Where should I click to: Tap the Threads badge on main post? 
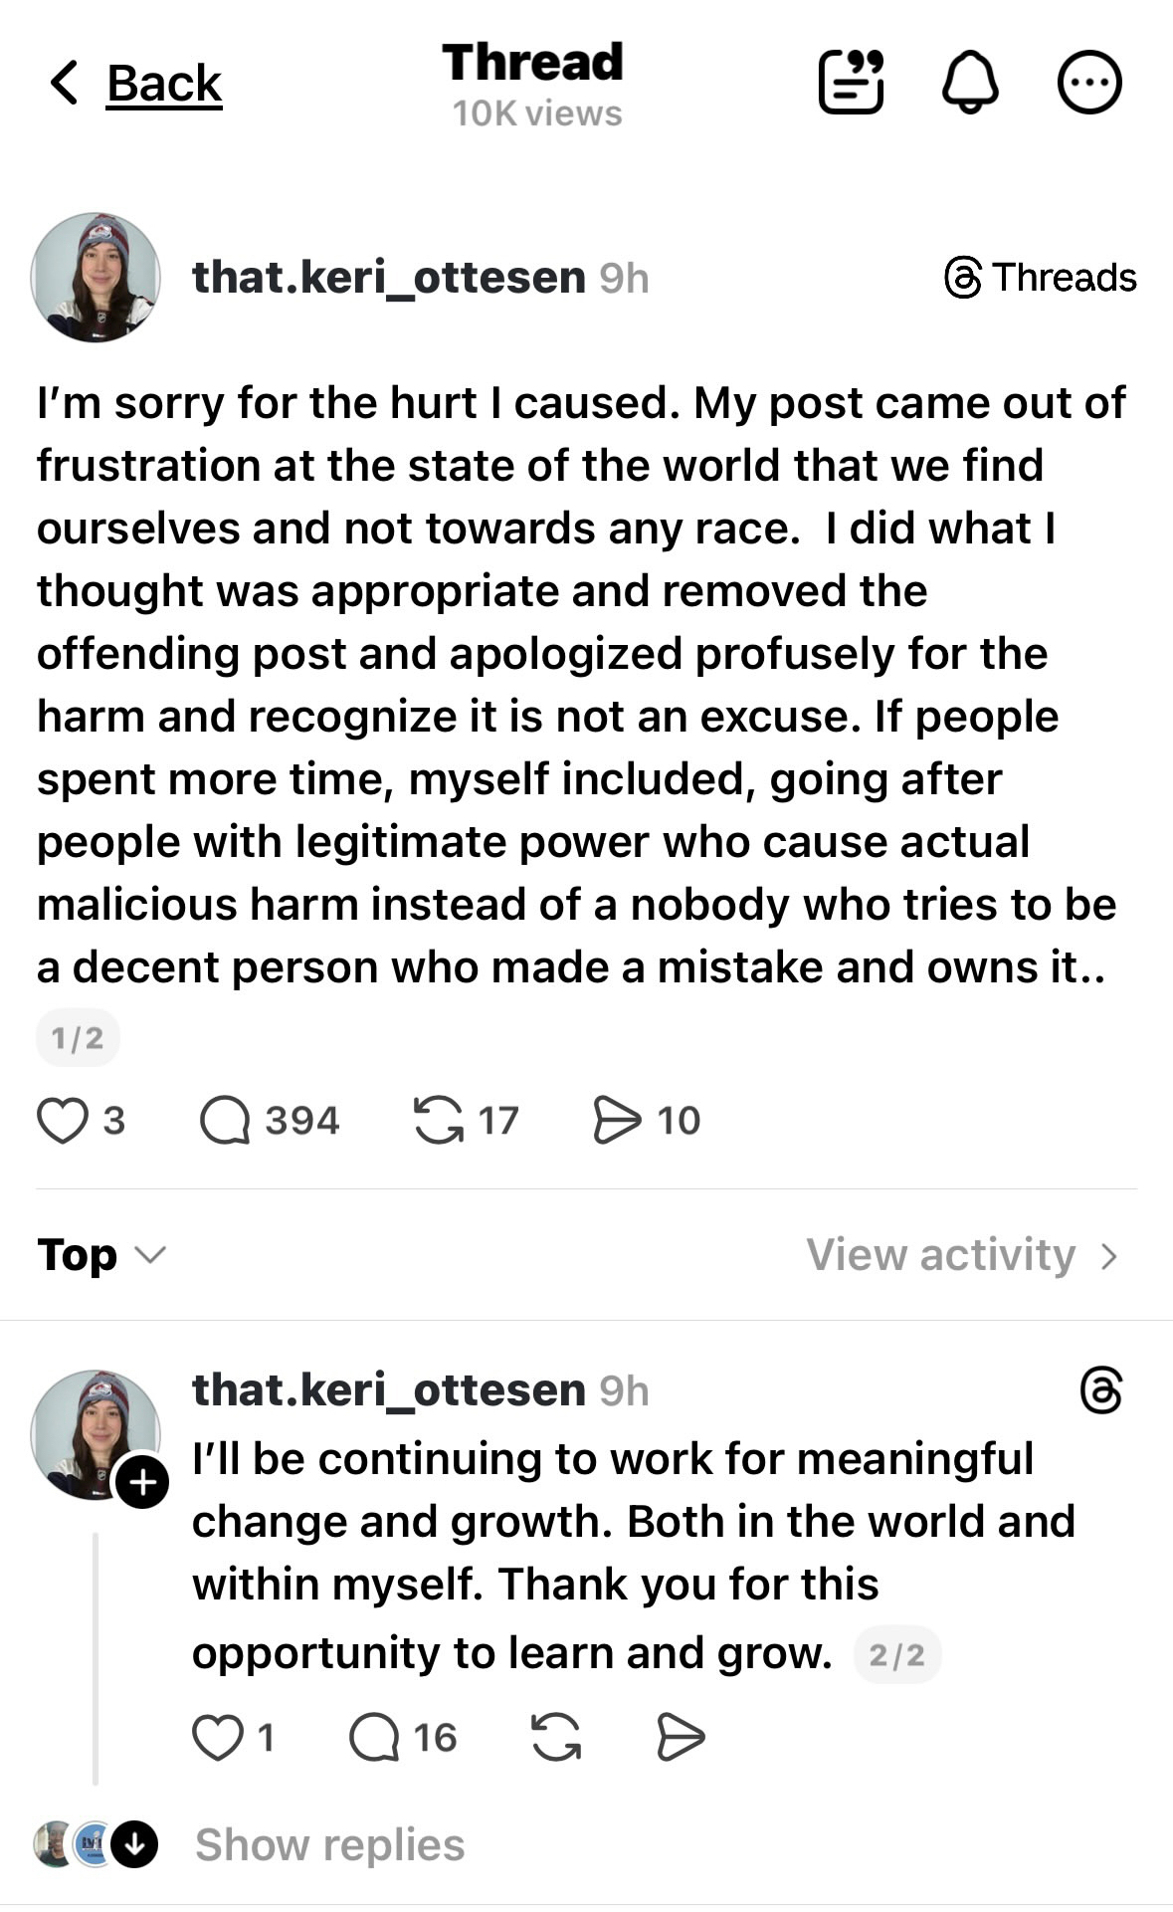(x=1040, y=278)
